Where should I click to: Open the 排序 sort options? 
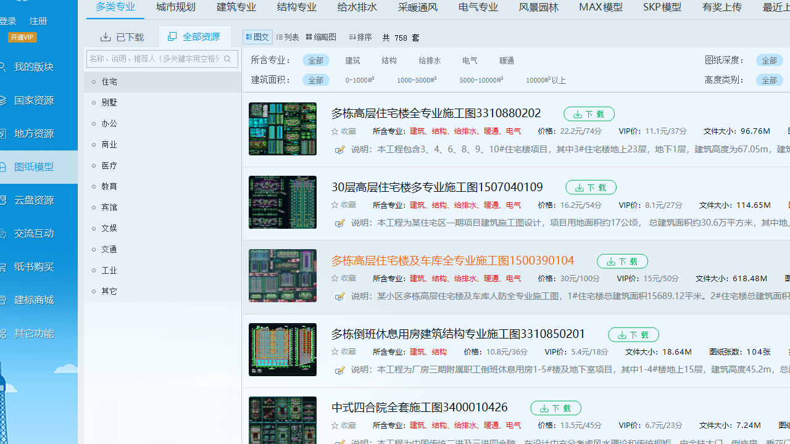click(x=360, y=37)
